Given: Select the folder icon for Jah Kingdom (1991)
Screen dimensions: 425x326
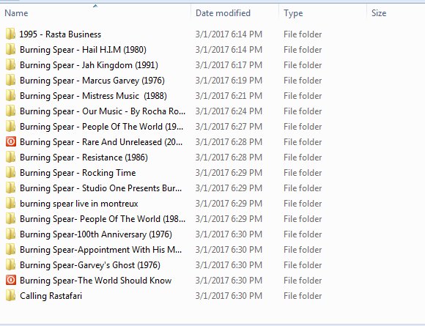Looking at the screenshot, I should coord(10,65).
